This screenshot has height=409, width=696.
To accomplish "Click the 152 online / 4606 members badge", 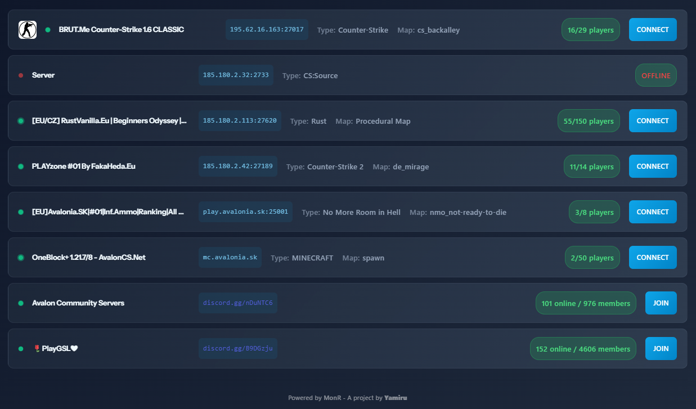I will coord(583,349).
